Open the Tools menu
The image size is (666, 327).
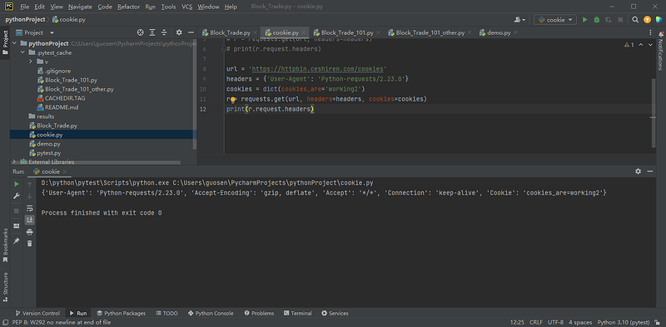169,7
